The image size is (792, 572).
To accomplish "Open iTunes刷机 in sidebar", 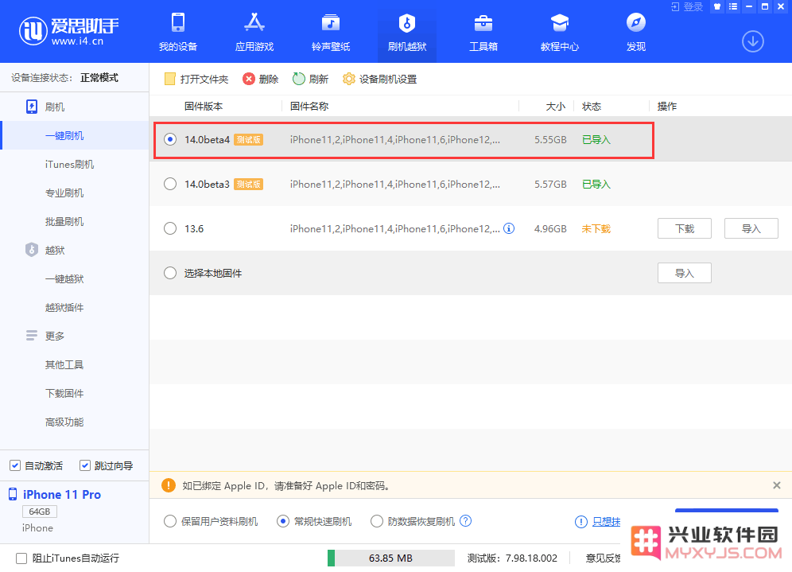I will [69, 164].
